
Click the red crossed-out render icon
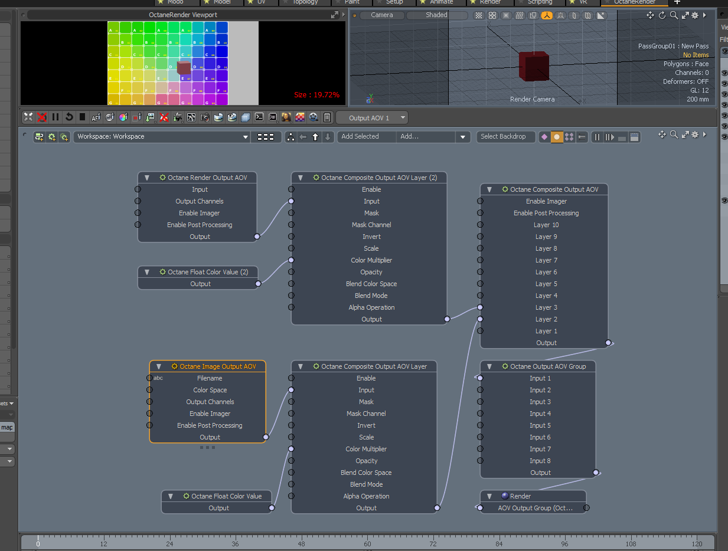[42, 117]
